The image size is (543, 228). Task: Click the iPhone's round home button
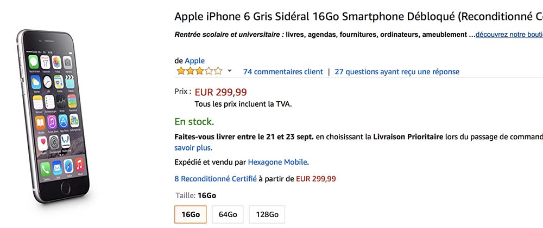66,189
